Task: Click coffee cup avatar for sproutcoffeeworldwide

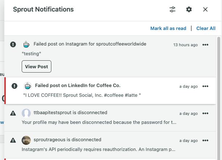Action: pyautogui.click(x=26, y=44)
